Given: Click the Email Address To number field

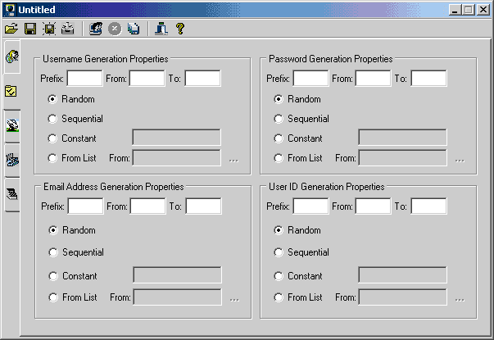Looking at the screenshot, I should coord(203,206).
